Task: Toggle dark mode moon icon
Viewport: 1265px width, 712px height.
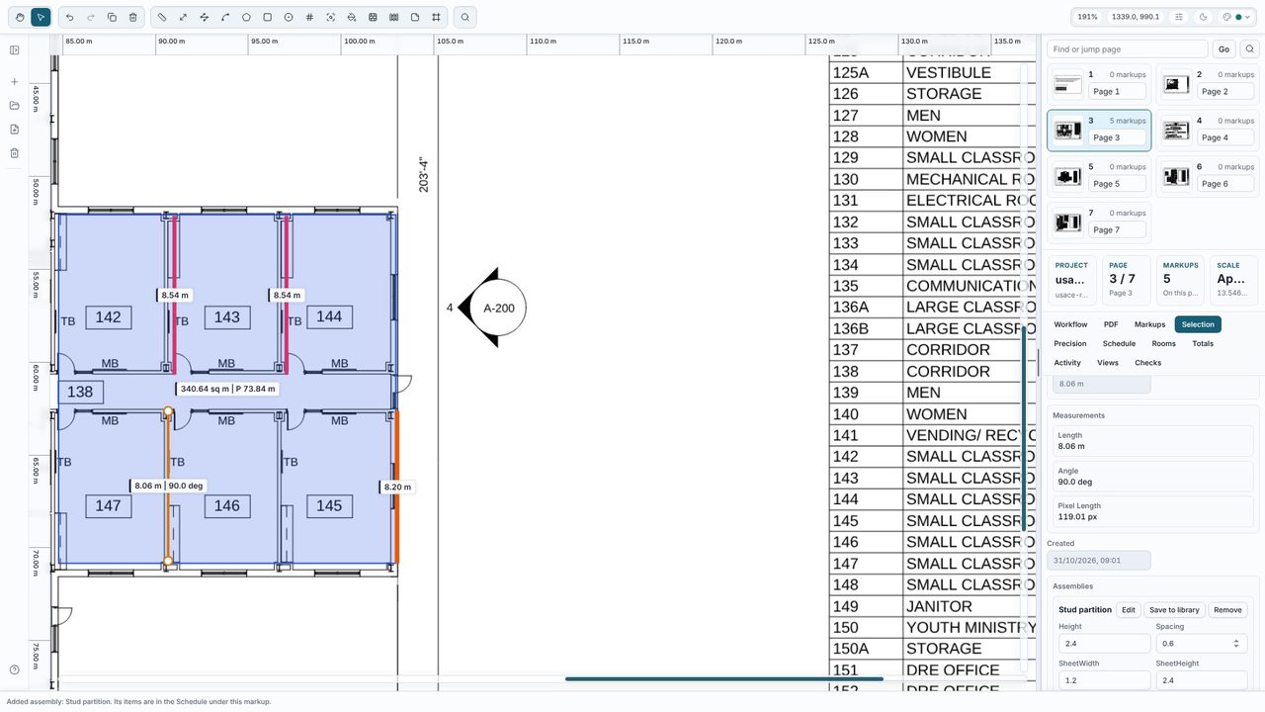Action: coord(1203,17)
